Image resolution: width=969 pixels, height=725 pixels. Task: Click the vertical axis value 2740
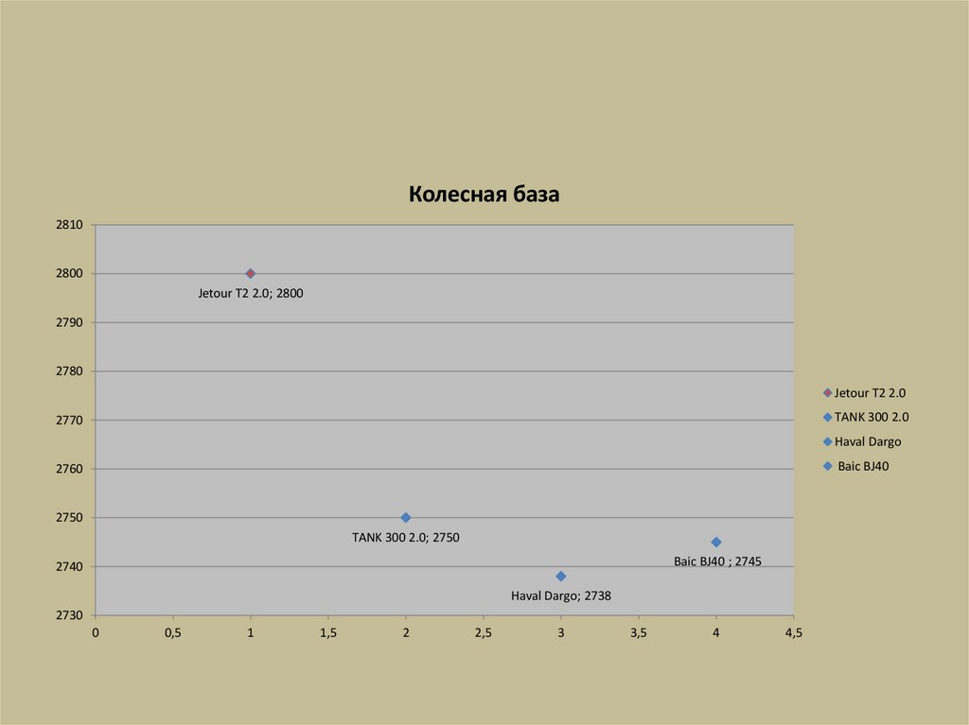pyautogui.click(x=69, y=566)
